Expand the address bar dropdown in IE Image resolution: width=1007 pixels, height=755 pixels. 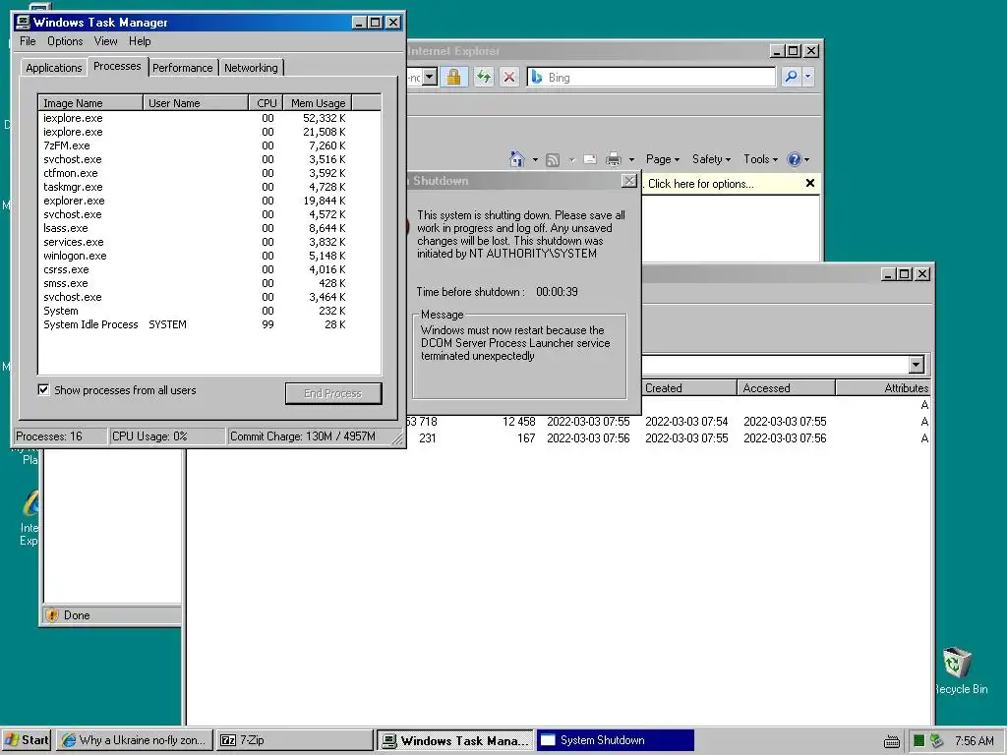[x=431, y=77]
